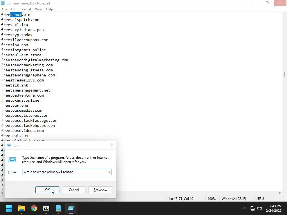Show hidden system tray icons
The width and height of the screenshot is (287, 215).
pos(245,208)
